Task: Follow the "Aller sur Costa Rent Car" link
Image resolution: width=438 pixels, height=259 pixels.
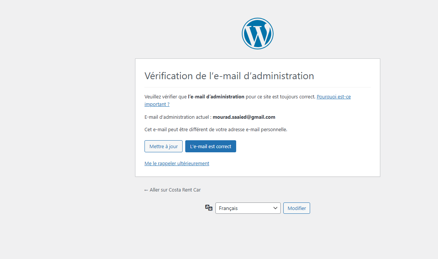Action: click(175, 190)
